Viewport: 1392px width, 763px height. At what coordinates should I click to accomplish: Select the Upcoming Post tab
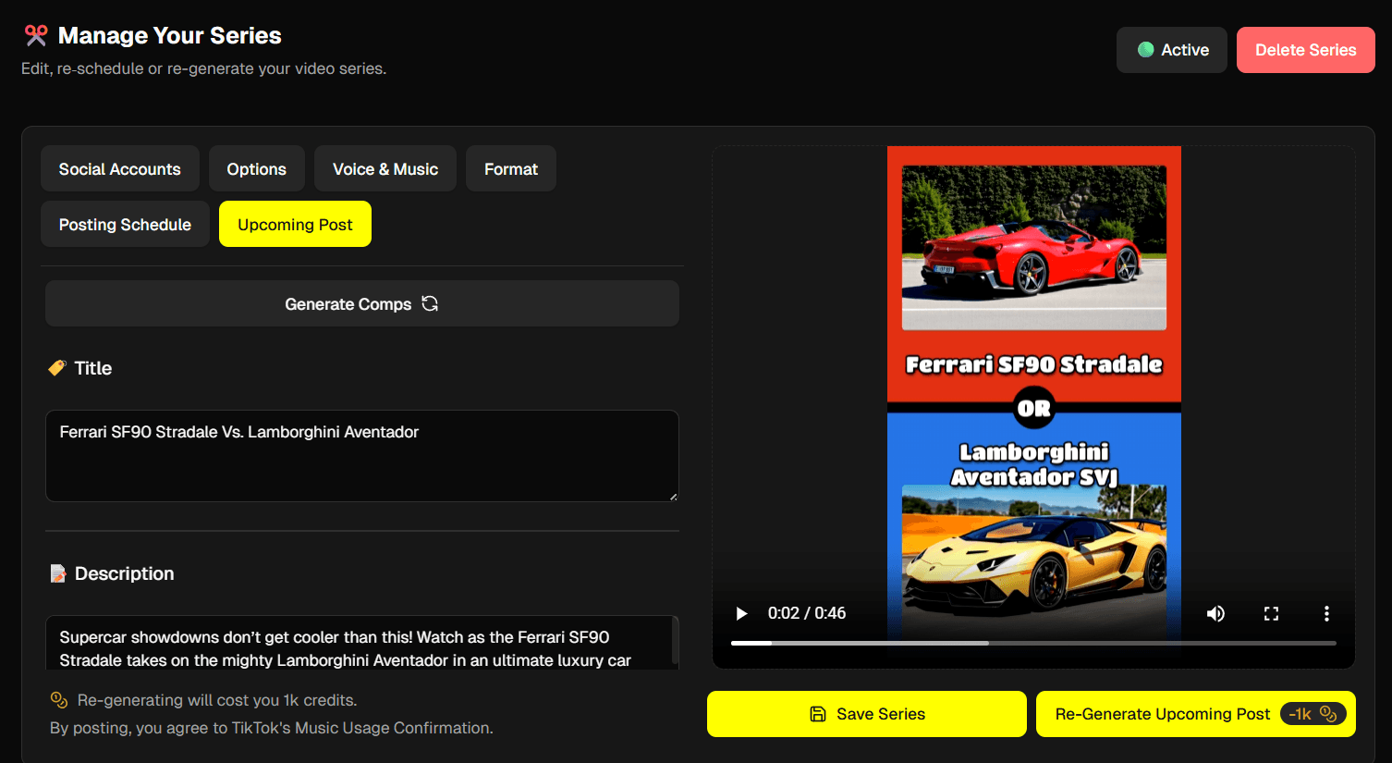pos(295,224)
